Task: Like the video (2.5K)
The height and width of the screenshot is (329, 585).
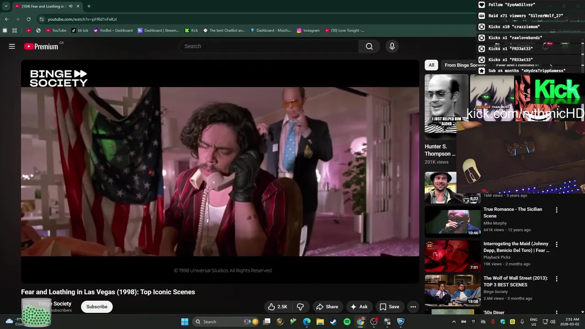Action: tap(277, 307)
